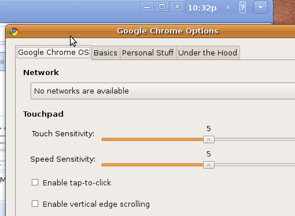Viewport: 295px width, 216px height.
Task: Click the Touch Sensitivity track right of handle
Action: pyautogui.click(x=255, y=139)
